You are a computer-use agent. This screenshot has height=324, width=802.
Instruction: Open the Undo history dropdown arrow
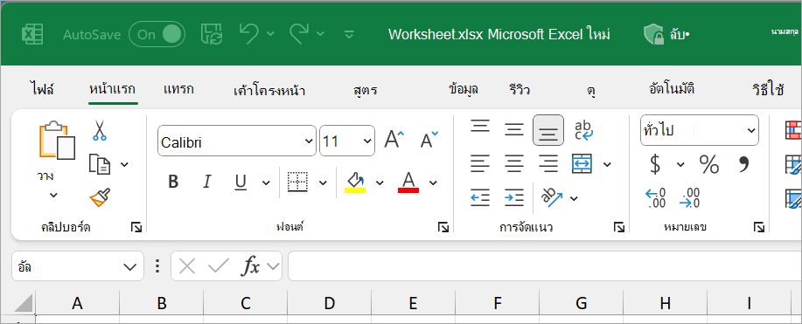270,34
